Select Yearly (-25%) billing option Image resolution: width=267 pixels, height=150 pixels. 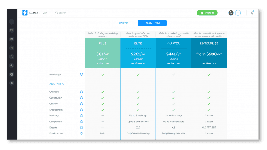click(x=153, y=23)
